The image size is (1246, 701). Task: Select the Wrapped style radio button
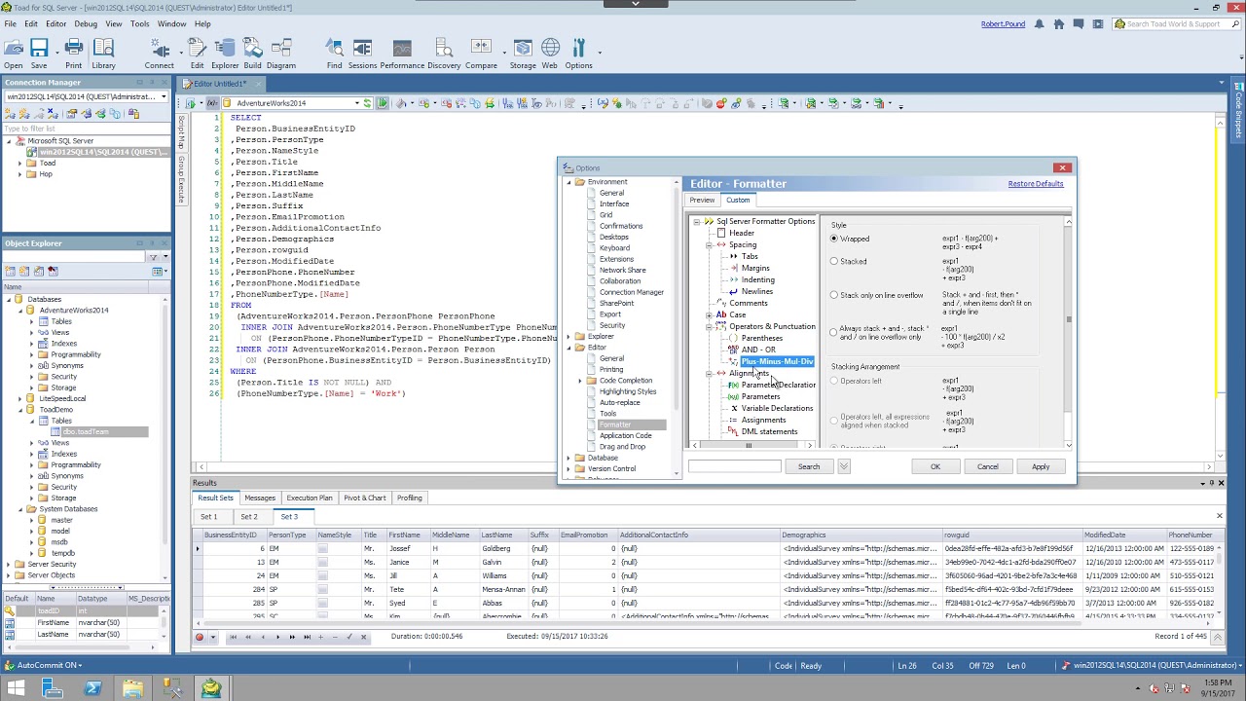click(x=834, y=239)
